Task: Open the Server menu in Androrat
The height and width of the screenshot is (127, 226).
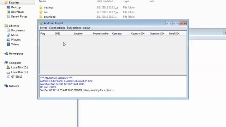Action: tap(43, 28)
